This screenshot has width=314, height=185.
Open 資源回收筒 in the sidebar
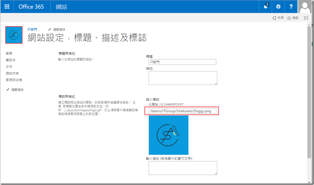pos(14,80)
